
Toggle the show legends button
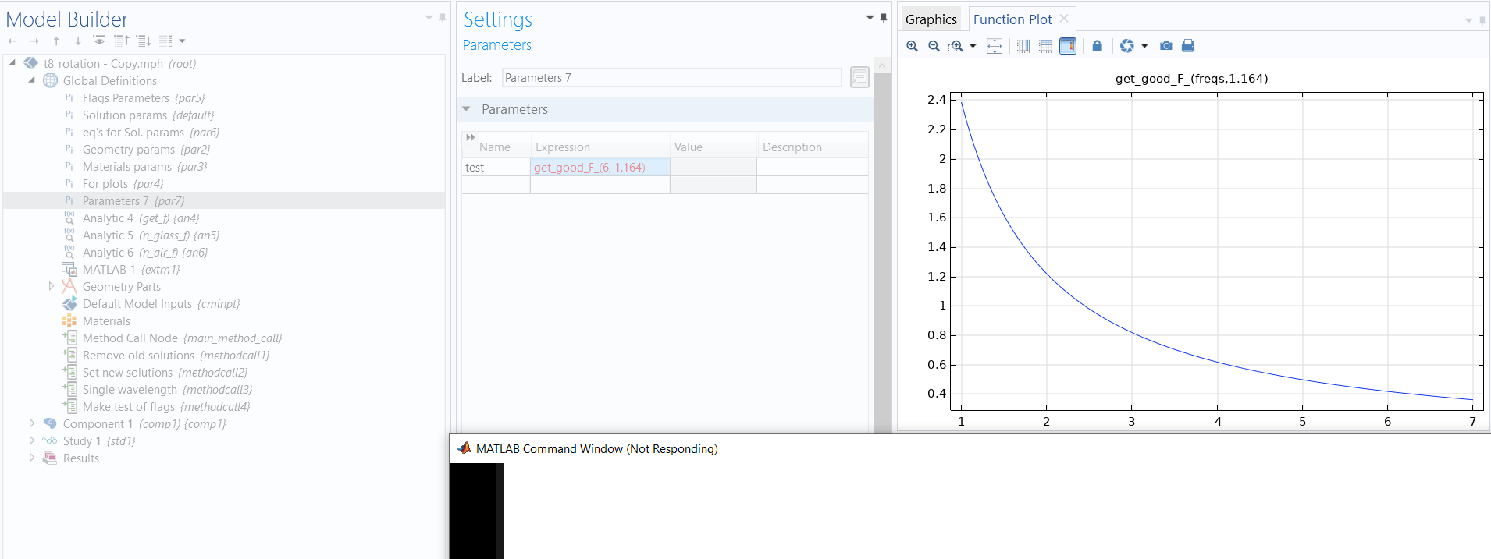click(1067, 46)
